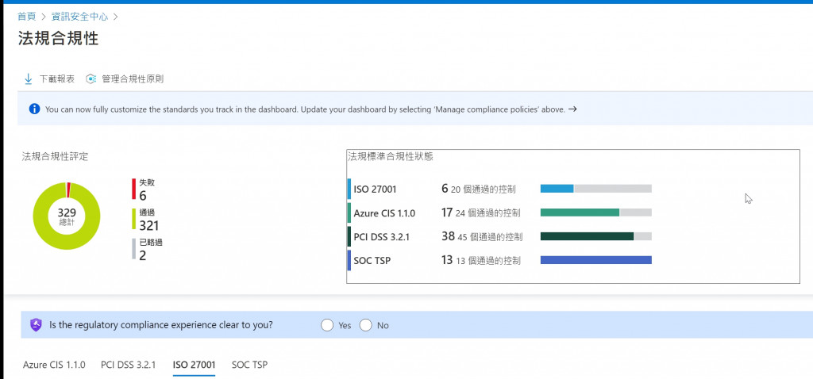This screenshot has width=813, height=379.
Task: Open the 下載報表 download report button
Action: coord(49,79)
